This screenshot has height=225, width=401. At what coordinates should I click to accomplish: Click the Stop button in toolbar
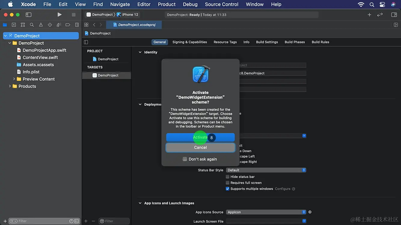(74, 15)
